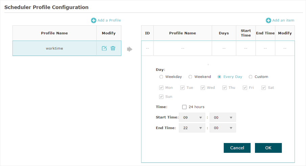Toggle the Mon checkbox
The width and height of the screenshot is (306, 166).
pos(161,88)
